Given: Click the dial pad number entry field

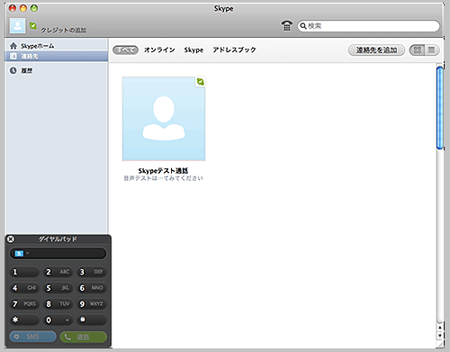Looking at the screenshot, I should pos(58,254).
